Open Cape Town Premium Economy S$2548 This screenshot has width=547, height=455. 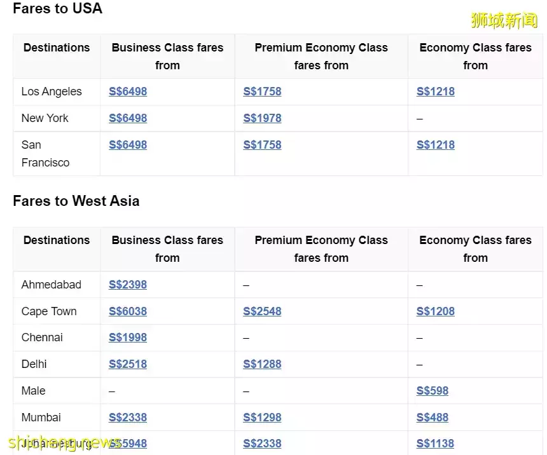[x=262, y=311]
